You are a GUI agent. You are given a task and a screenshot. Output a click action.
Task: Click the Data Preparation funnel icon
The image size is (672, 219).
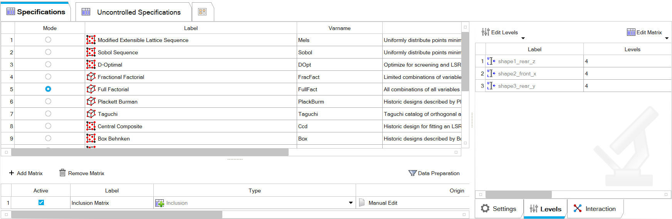pos(412,173)
